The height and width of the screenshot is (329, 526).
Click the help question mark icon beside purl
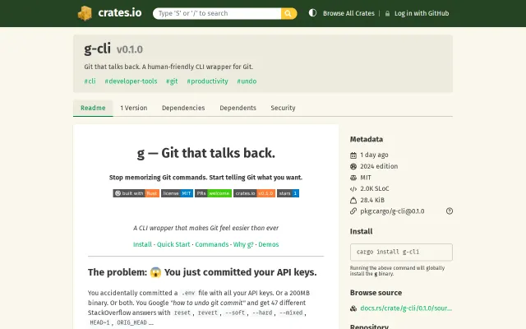pos(450,211)
